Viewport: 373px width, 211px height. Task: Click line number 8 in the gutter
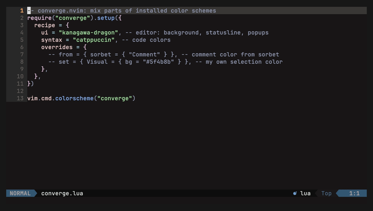[x=22, y=62]
